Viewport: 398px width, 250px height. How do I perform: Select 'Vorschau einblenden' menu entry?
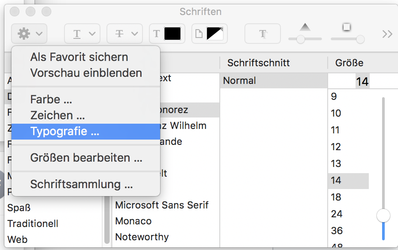pos(86,73)
